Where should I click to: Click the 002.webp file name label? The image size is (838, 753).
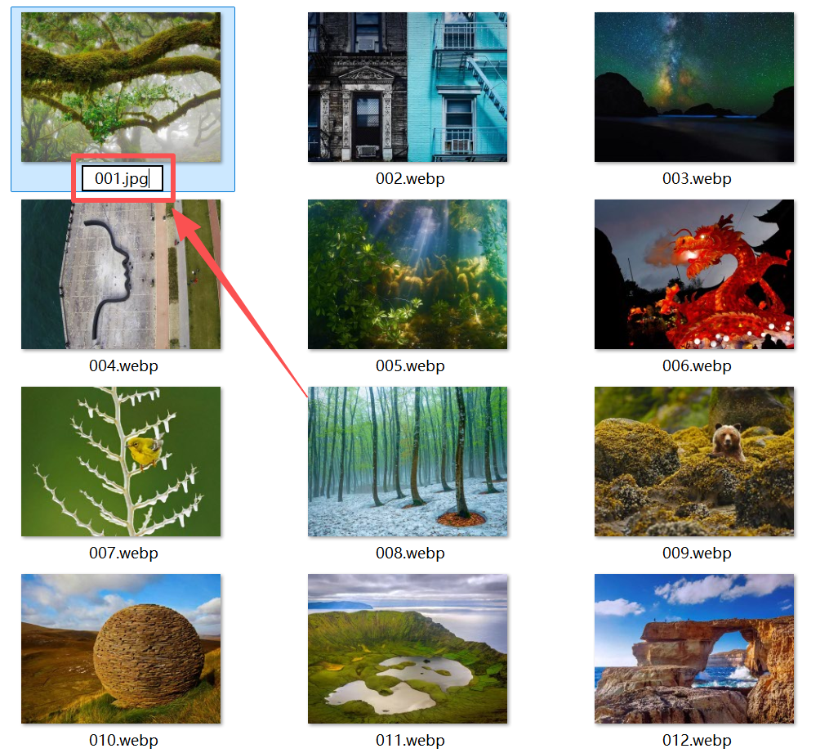[410, 178]
